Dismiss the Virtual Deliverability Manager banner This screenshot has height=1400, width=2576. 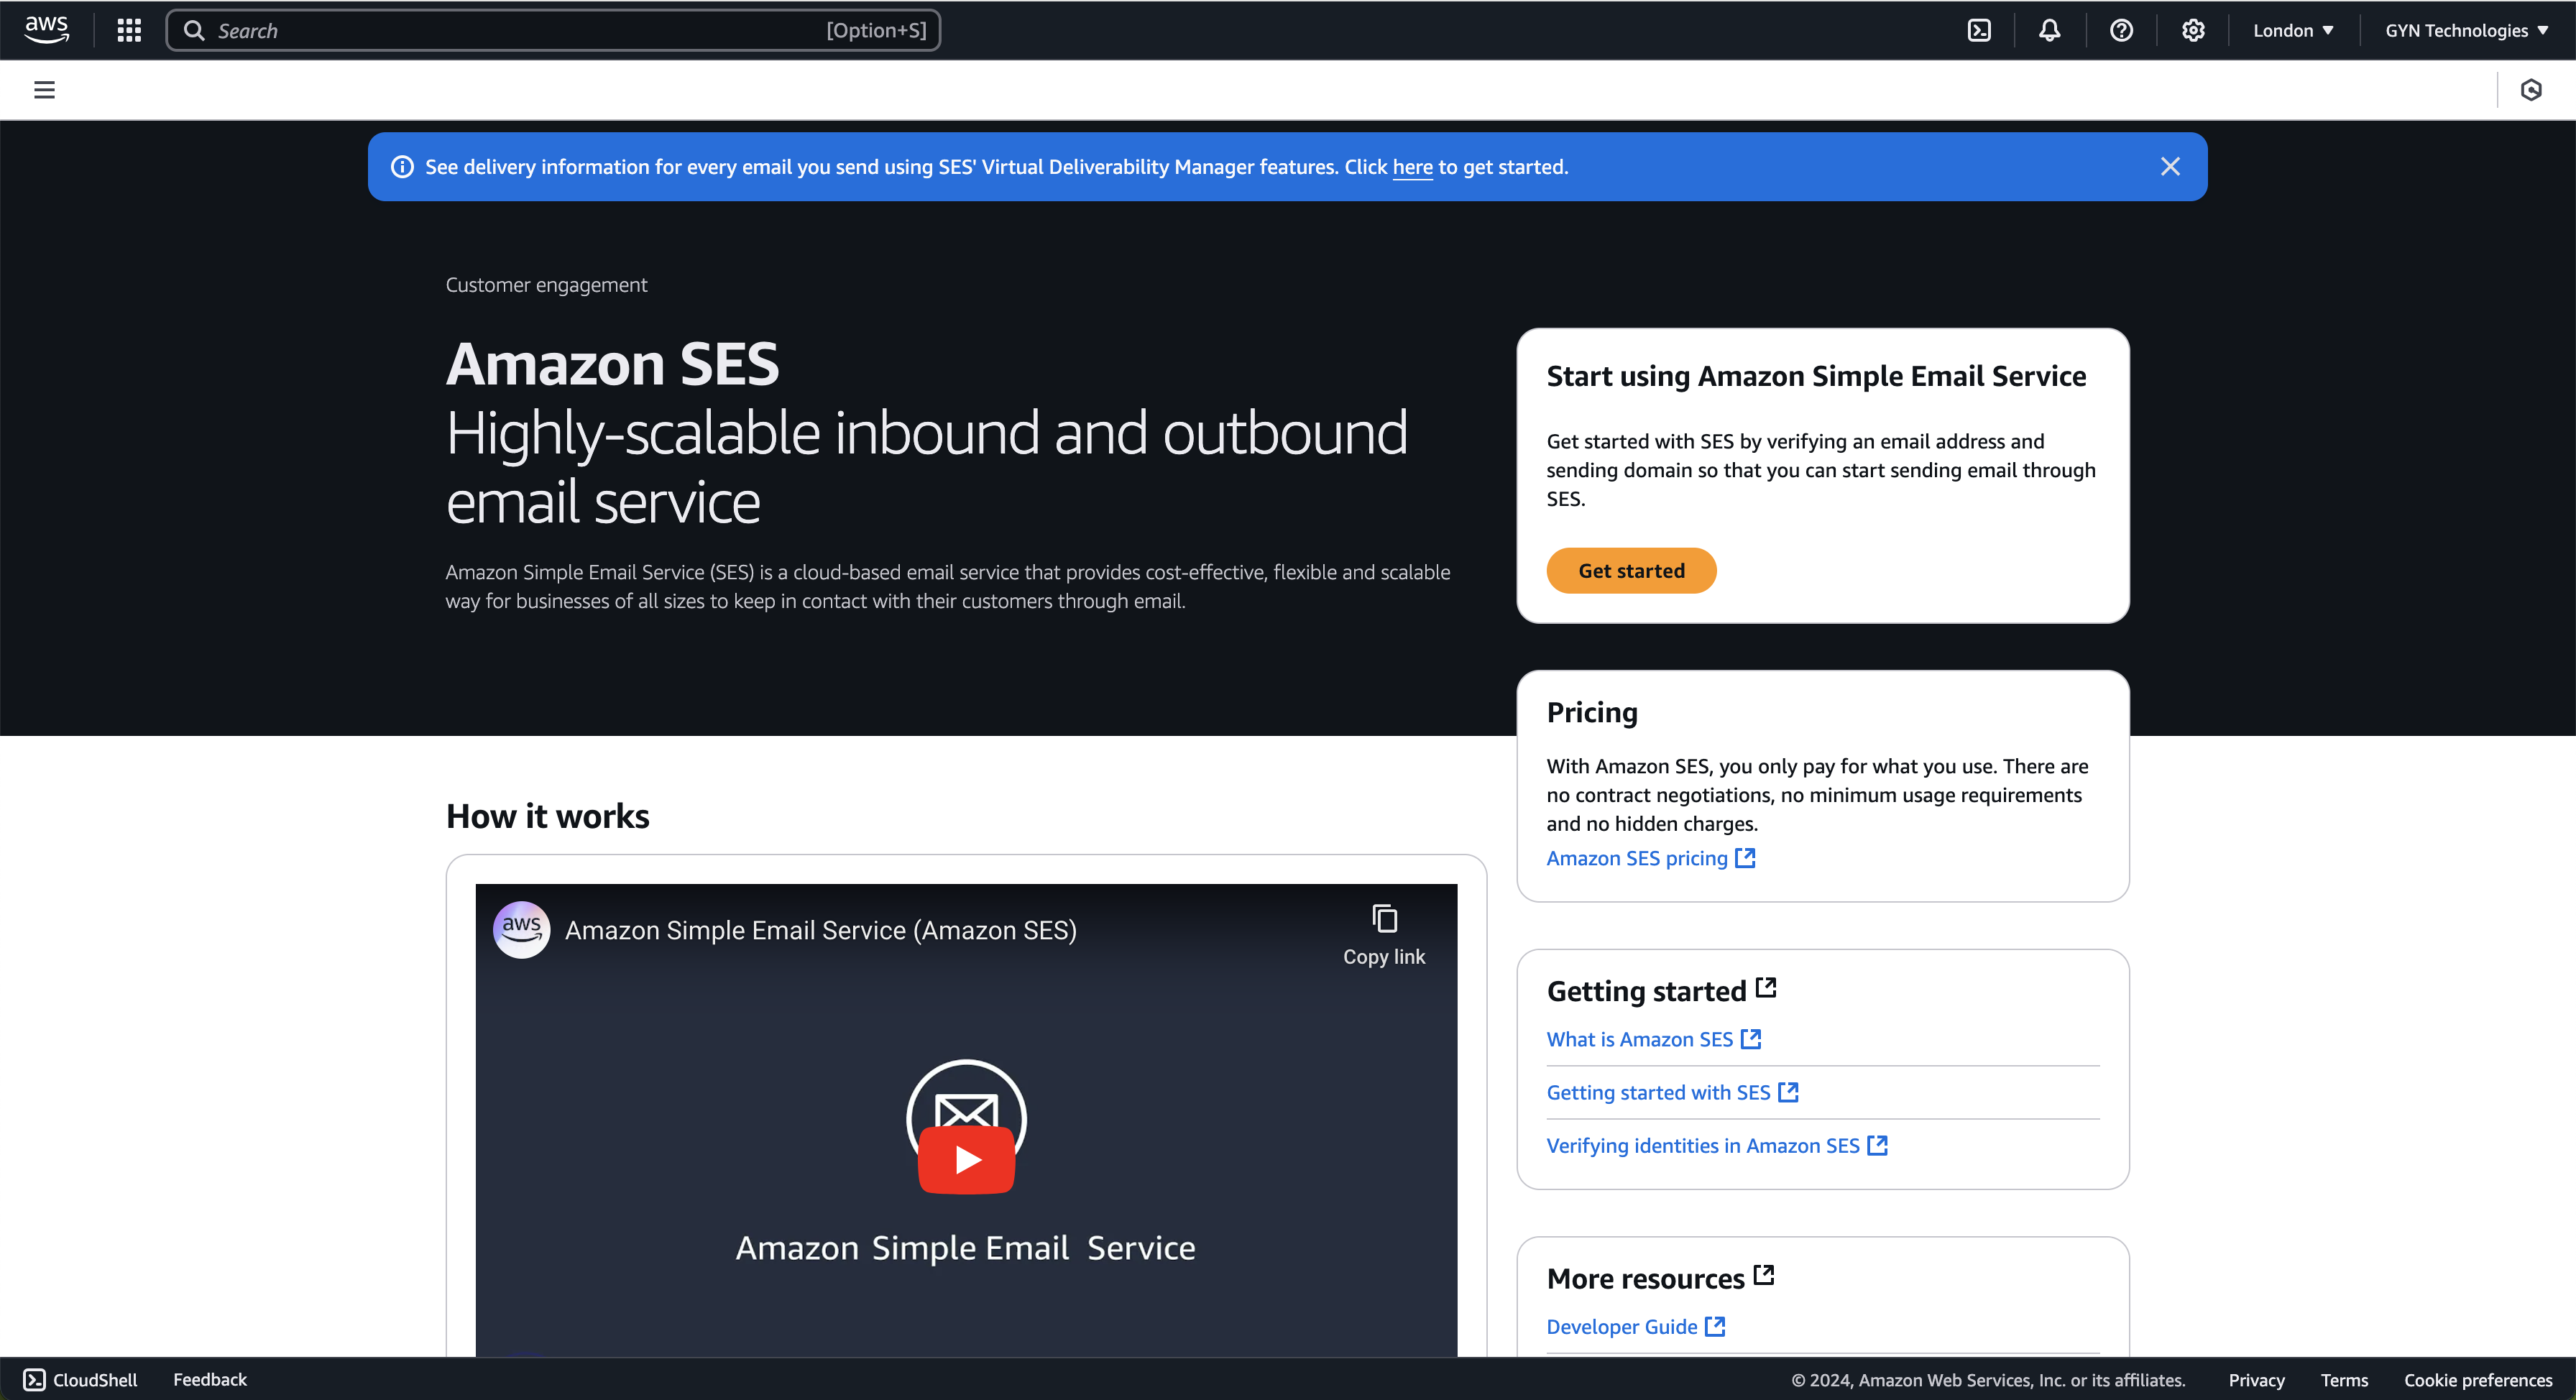coord(2169,165)
